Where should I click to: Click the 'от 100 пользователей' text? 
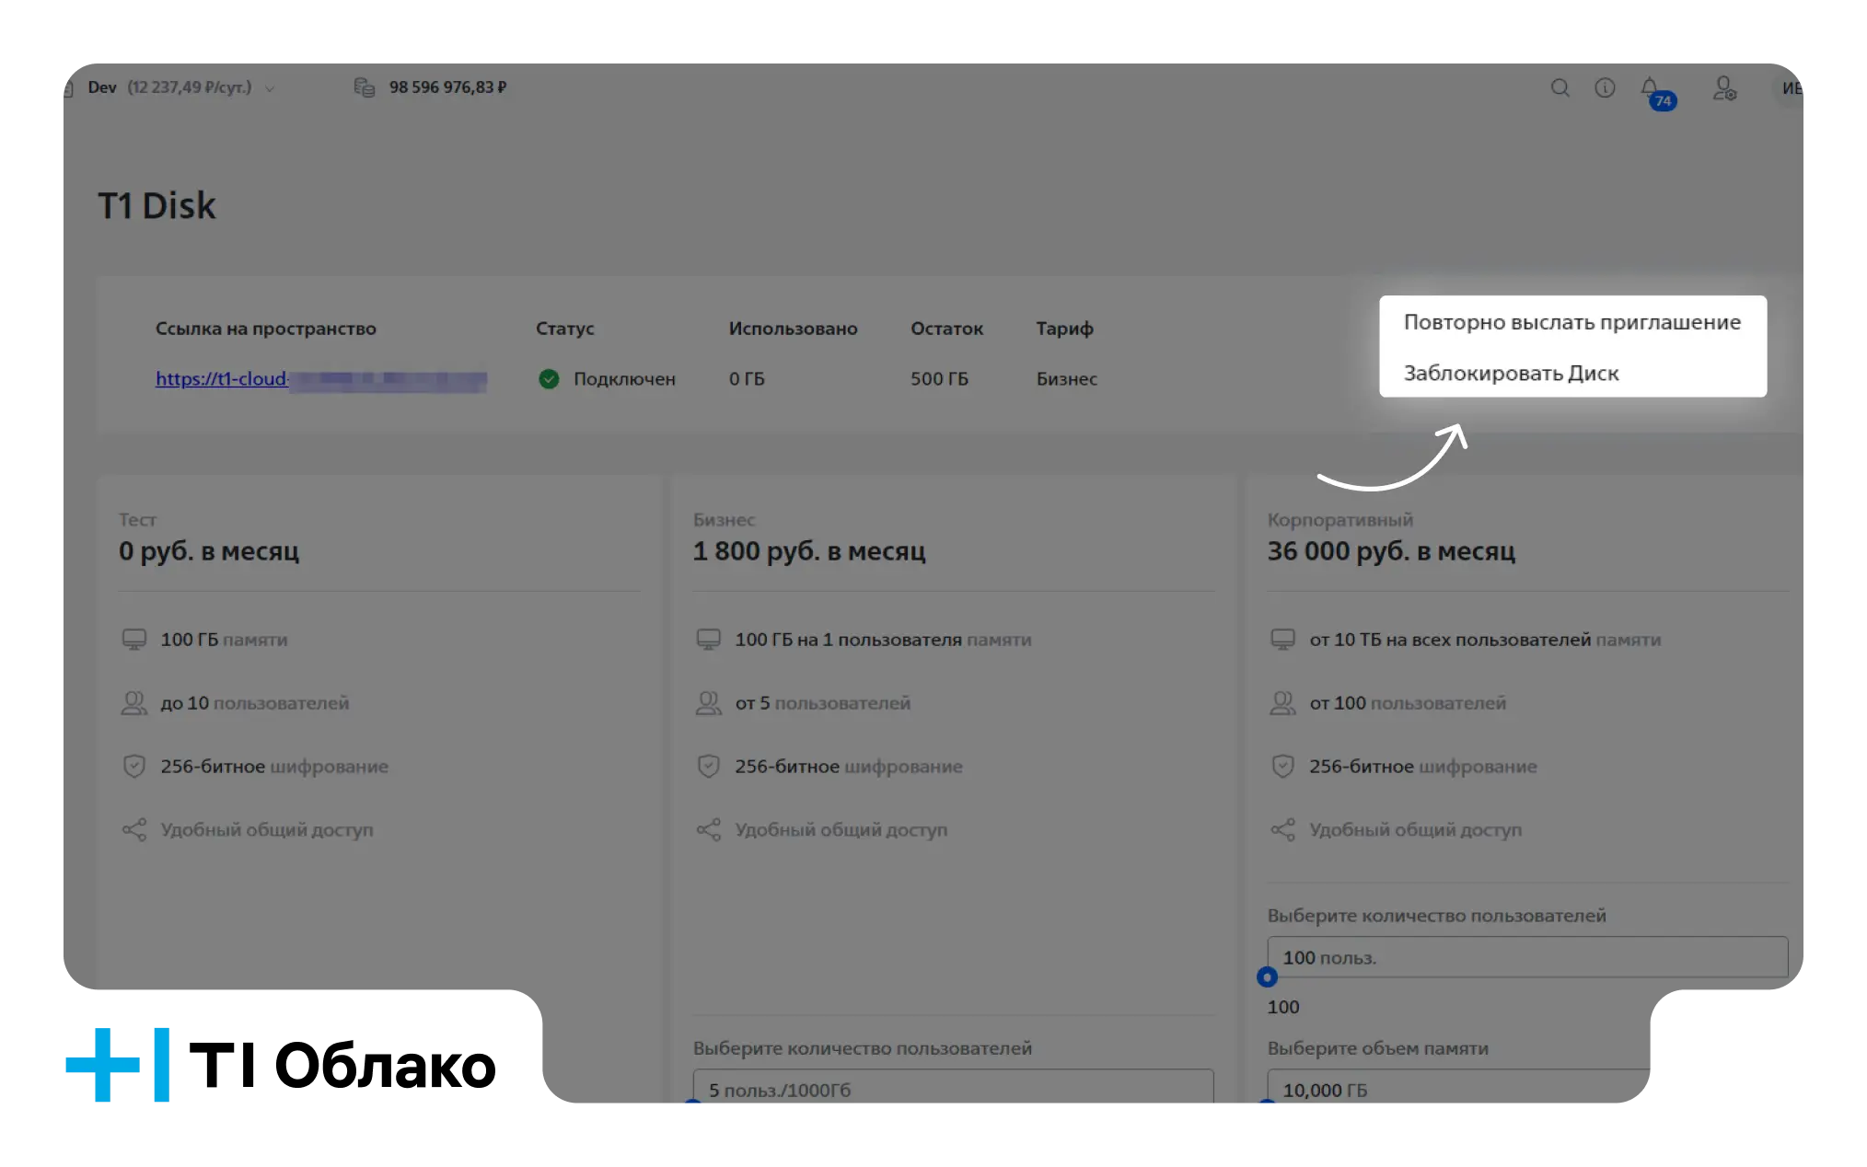click(1408, 703)
